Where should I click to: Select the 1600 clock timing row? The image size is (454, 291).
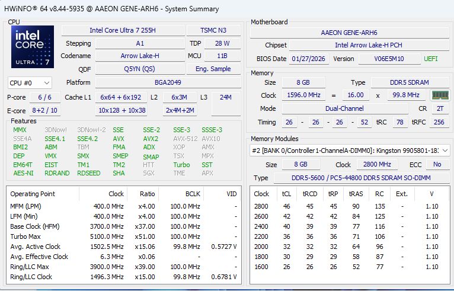click(350, 267)
